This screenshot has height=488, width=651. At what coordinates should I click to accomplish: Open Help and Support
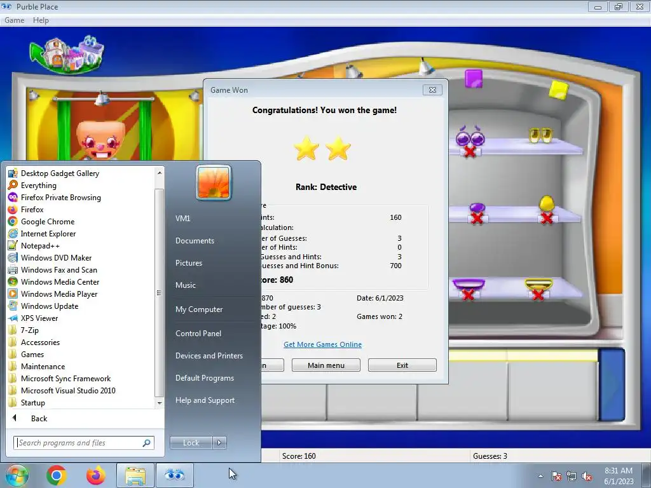205,401
